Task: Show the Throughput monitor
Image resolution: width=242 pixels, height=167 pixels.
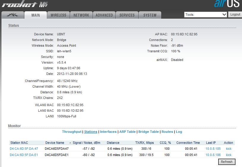Action: point(72,132)
